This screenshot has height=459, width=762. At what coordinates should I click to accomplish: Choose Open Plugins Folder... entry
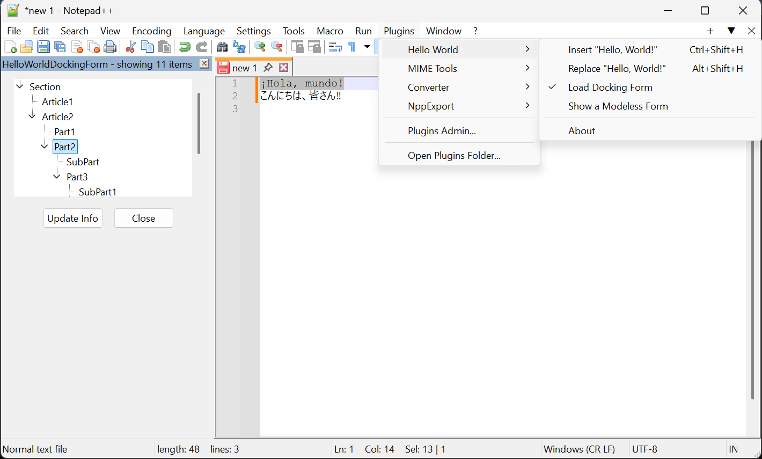460,155
